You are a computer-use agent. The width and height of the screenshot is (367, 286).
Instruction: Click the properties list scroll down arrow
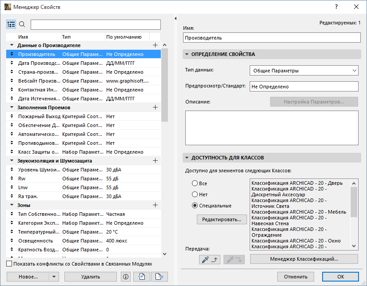(164, 254)
